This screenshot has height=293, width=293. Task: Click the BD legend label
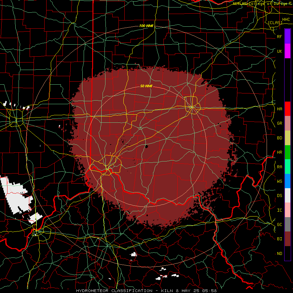point(279,138)
